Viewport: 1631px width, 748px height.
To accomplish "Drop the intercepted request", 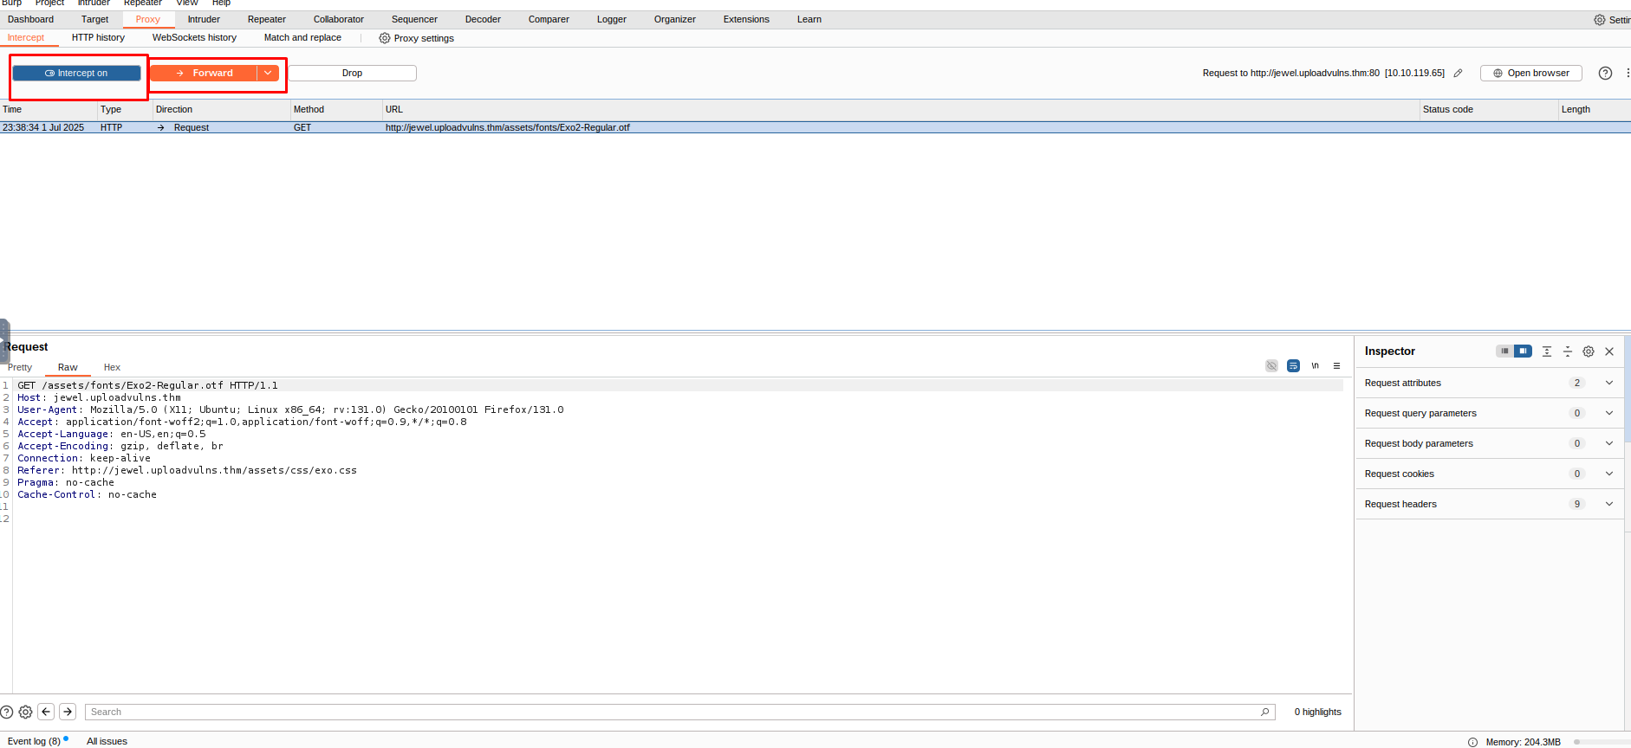I will 352,74.
